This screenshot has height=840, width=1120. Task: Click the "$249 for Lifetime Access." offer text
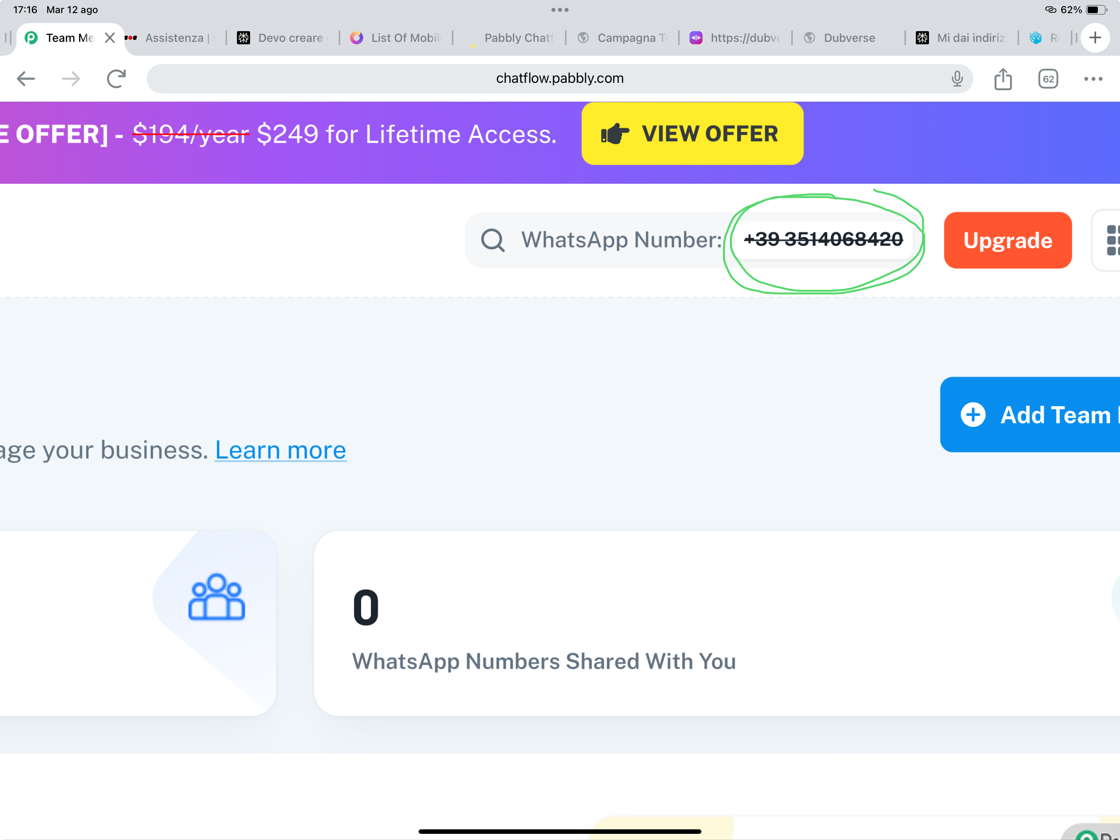click(x=407, y=134)
